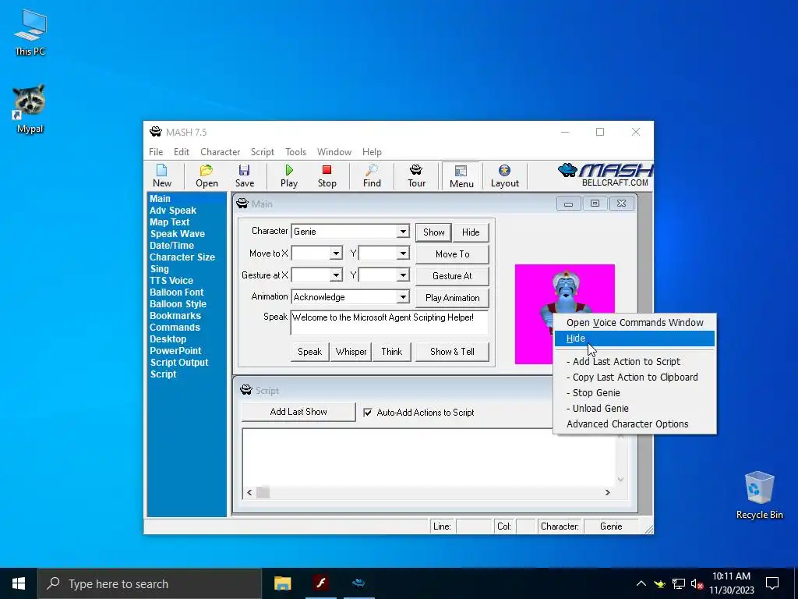Open File Explorer from the taskbar
798x599 pixels.
pyautogui.click(x=282, y=583)
